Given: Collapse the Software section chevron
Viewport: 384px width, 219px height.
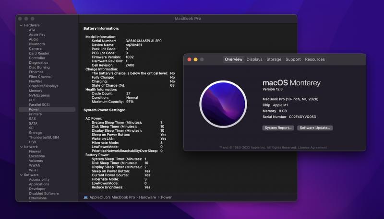Looking at the screenshot, I should (x=21, y=175).
